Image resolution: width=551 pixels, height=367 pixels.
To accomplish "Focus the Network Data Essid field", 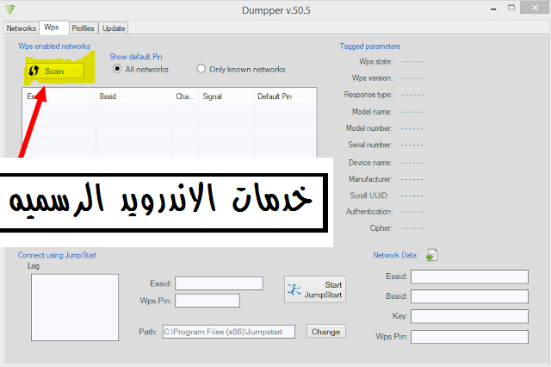I will tap(469, 277).
